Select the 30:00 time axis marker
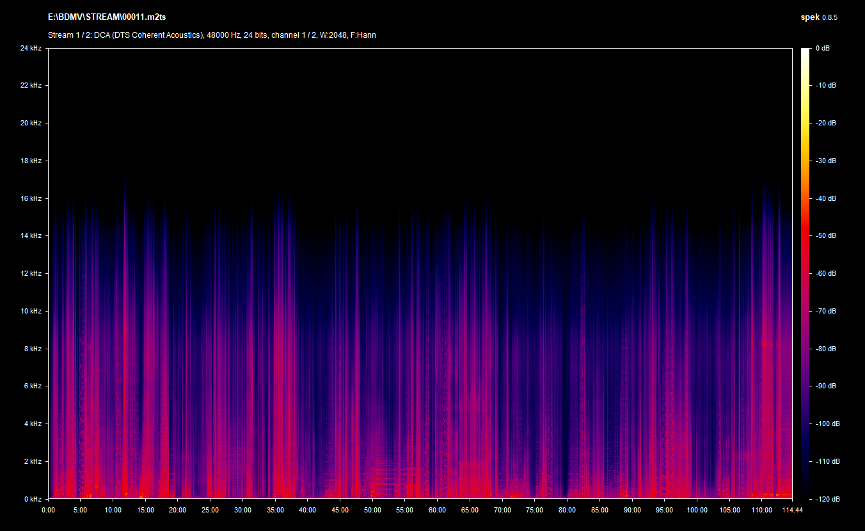 pos(242,510)
